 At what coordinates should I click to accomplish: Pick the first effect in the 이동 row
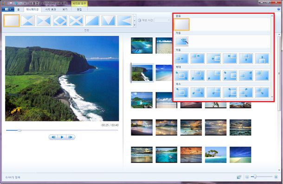(x=181, y=58)
